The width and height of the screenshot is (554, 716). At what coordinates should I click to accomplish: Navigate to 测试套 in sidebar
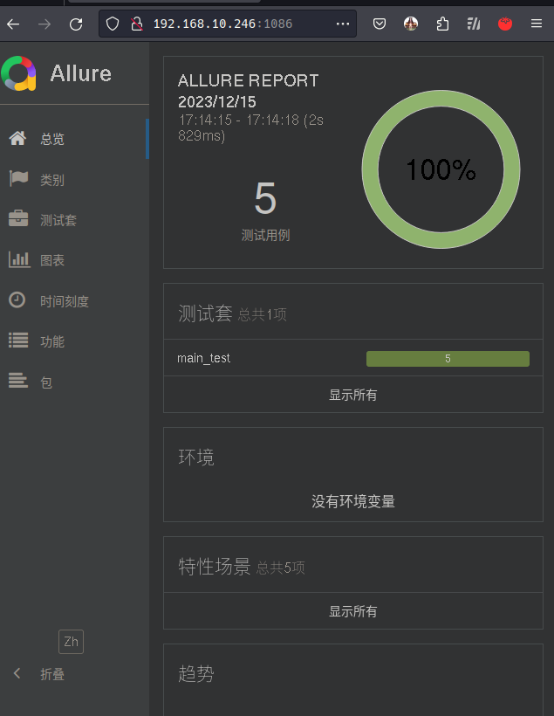click(x=58, y=220)
